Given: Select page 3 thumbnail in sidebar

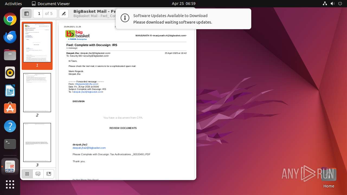Looking at the screenshot, I should 37,142.
